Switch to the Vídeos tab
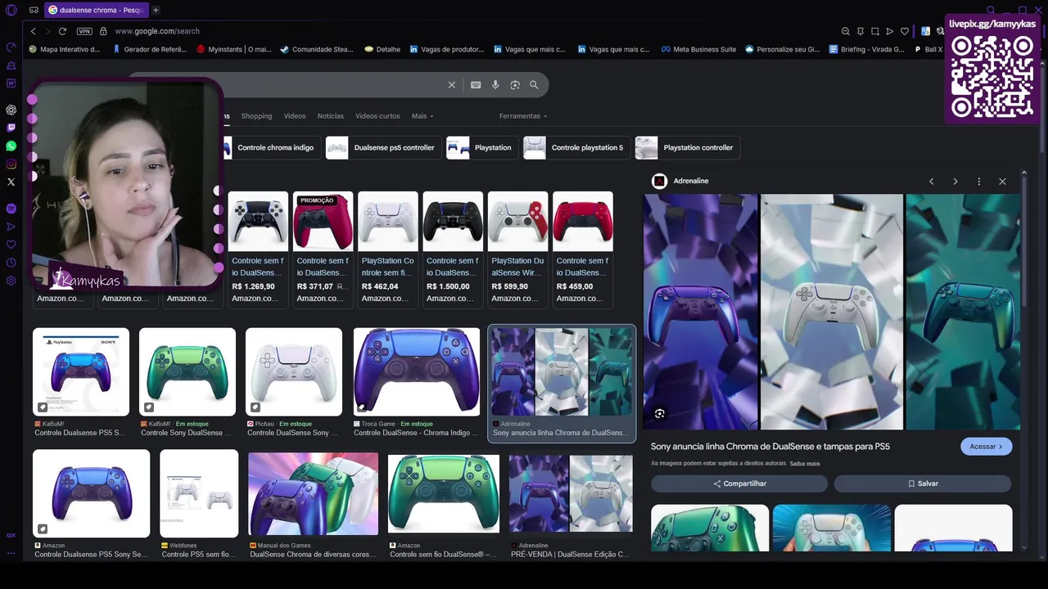 (295, 116)
